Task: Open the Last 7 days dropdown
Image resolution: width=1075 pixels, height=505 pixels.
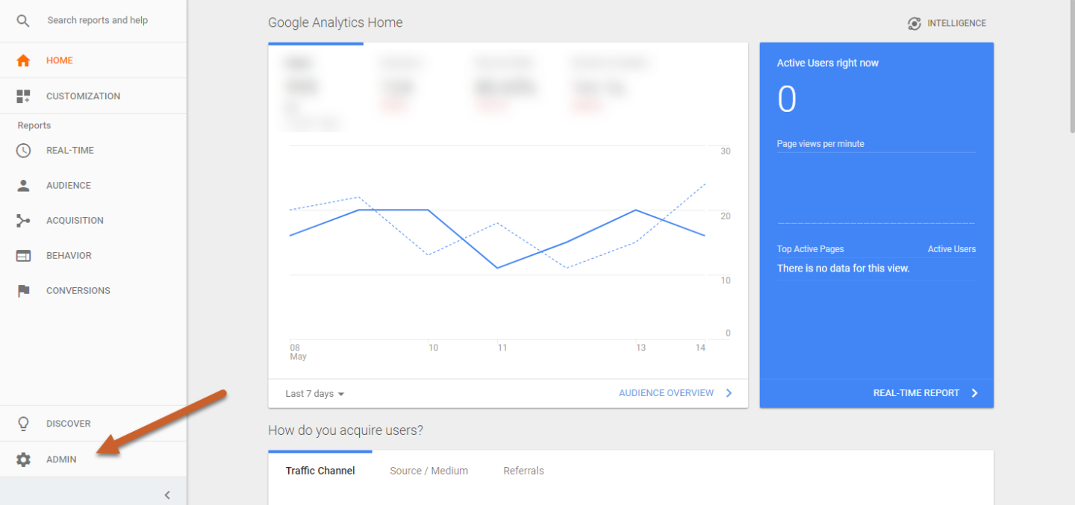Action: click(x=315, y=394)
